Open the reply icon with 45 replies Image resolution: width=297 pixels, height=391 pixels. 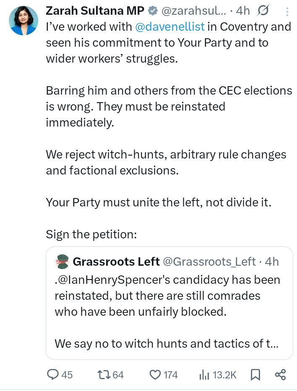[53, 374]
